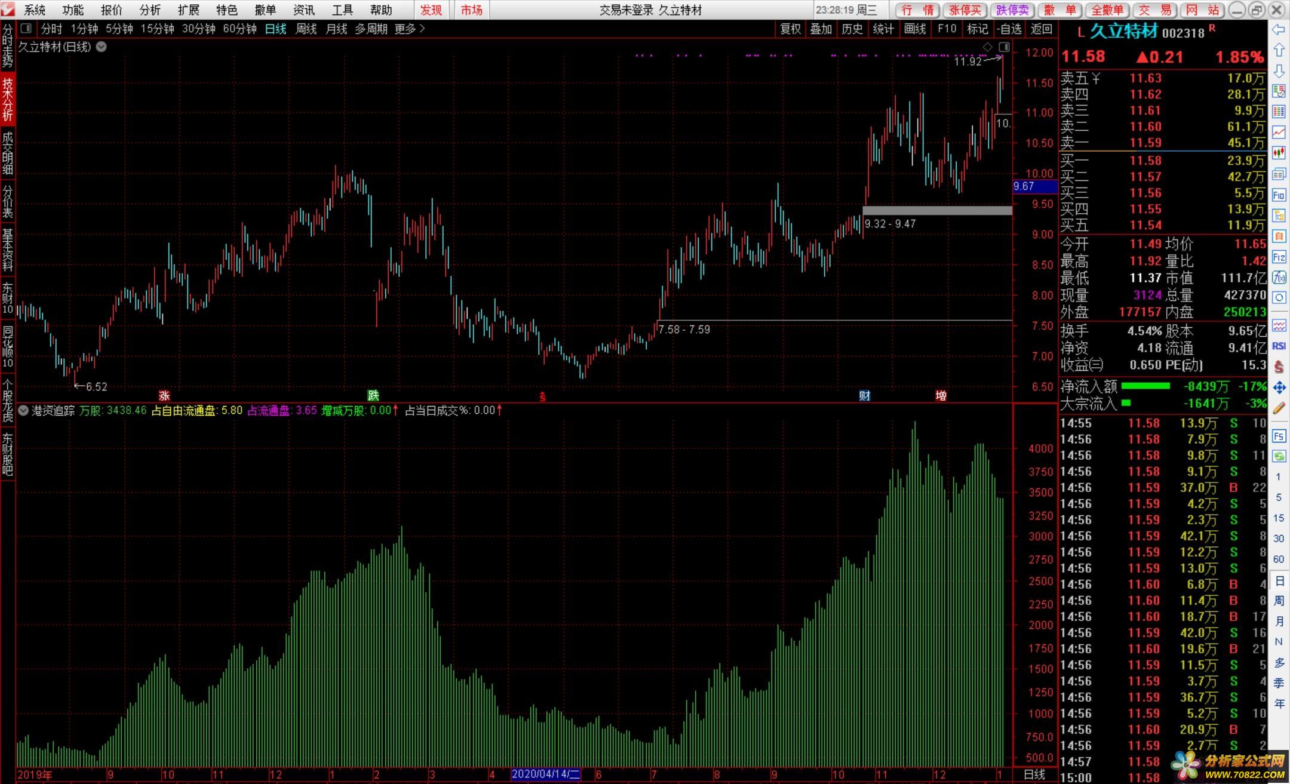Click the green 净流入额 bar
Screen dimensions: 1290x784
(x=1145, y=386)
